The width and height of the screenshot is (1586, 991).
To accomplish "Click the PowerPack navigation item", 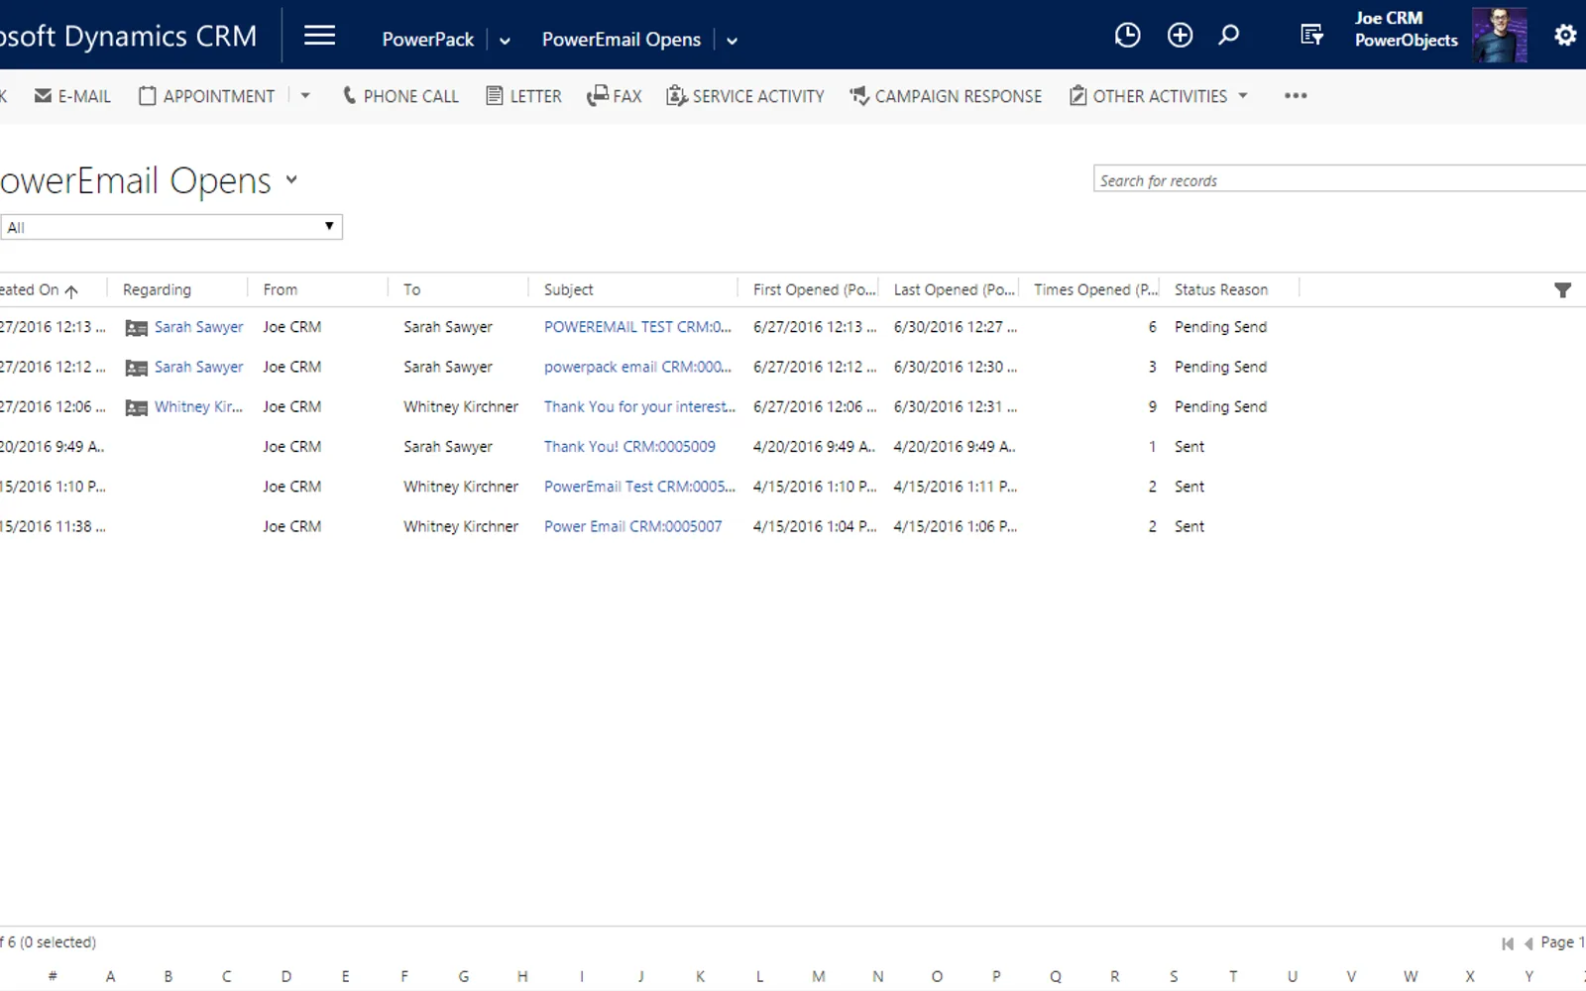I will click(x=428, y=40).
